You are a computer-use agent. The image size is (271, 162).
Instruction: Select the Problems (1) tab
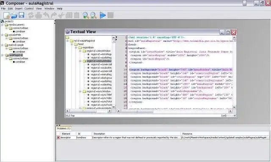pyautogui.click(x=64, y=129)
